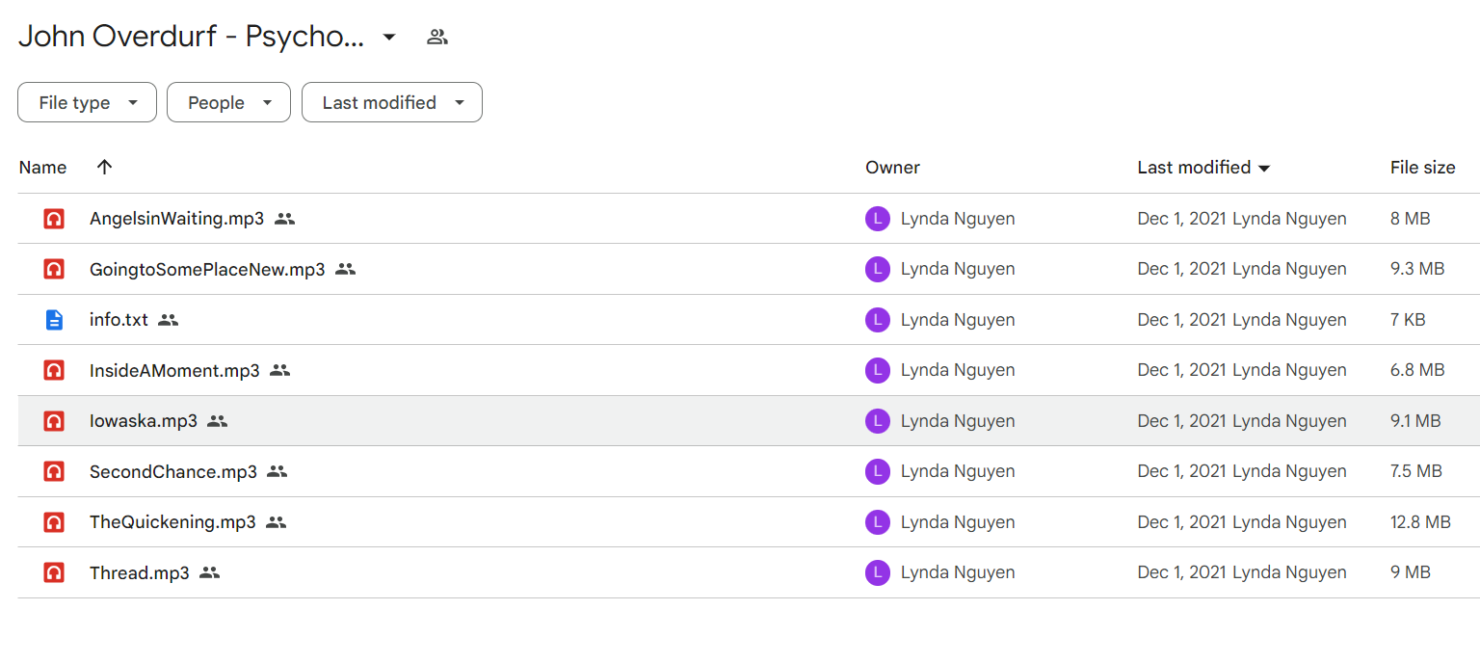Screen dimensions: 1480x663
Task: Click the shared-folder people icon beside title
Action: coord(437,38)
